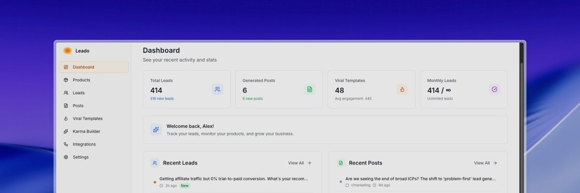Open the Integrations page
580x193 pixels.
coord(93,144)
